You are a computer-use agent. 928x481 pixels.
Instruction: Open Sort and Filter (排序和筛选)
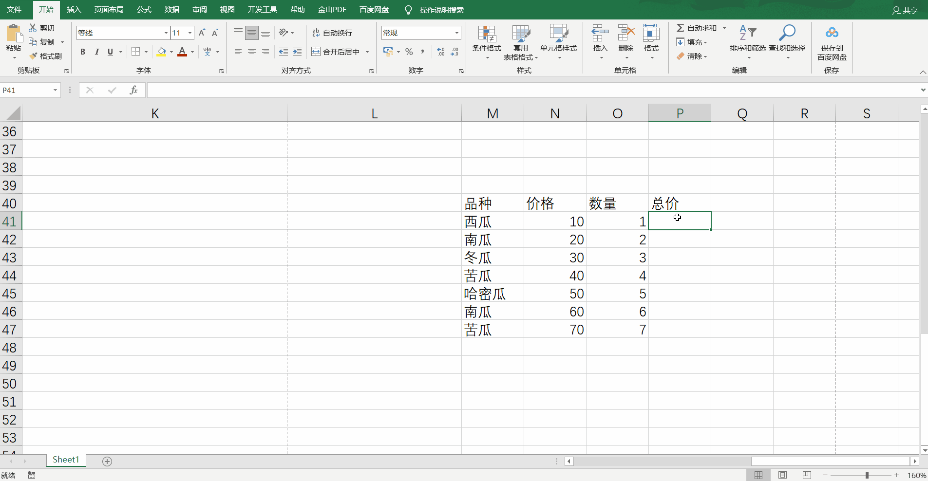pos(748,42)
